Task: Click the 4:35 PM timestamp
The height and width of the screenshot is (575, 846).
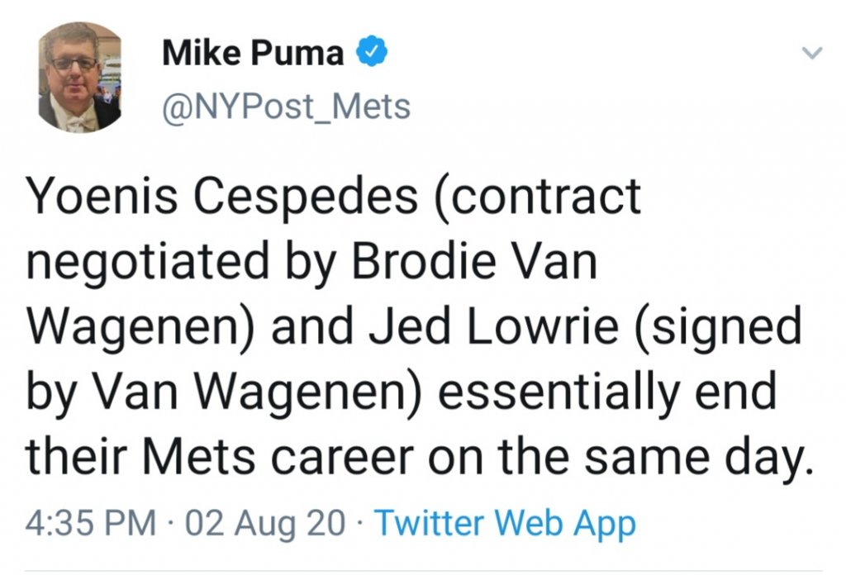Action: [91, 524]
